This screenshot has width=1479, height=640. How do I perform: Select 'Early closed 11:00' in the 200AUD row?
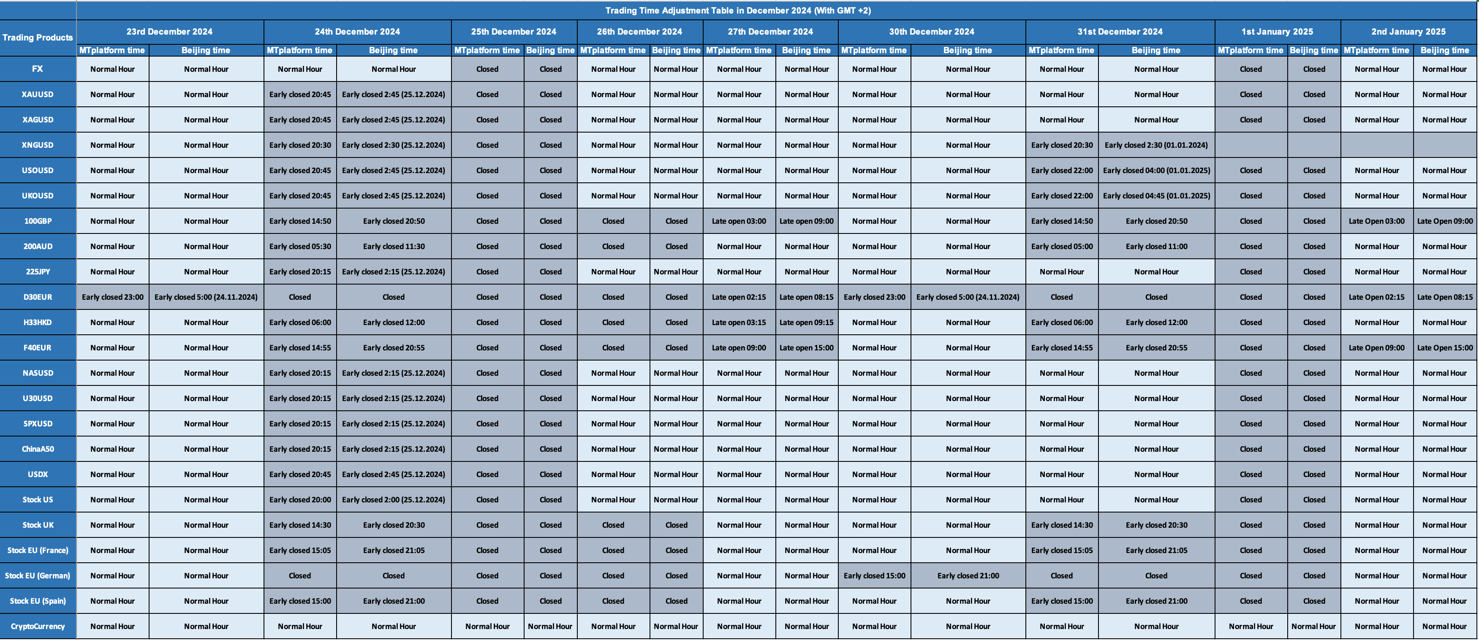tap(1156, 246)
